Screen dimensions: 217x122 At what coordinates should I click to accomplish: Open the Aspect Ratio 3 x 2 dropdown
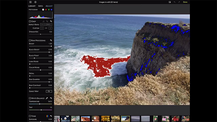[46, 25]
